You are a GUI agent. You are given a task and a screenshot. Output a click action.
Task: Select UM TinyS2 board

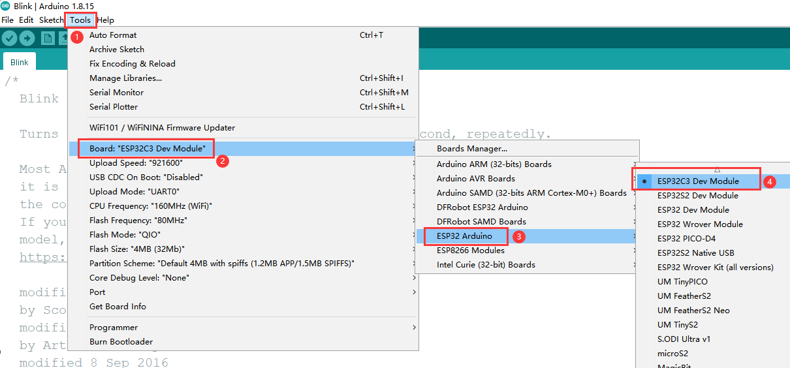[x=713, y=325]
